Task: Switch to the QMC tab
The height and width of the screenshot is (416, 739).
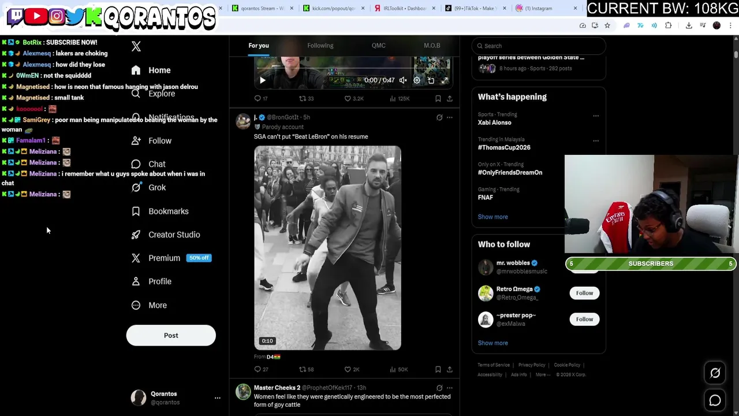Action: (x=379, y=46)
